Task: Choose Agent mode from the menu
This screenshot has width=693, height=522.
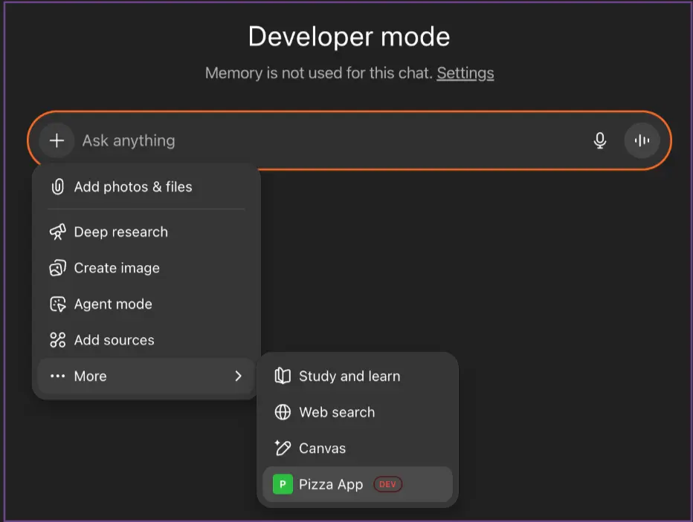Action: click(113, 304)
